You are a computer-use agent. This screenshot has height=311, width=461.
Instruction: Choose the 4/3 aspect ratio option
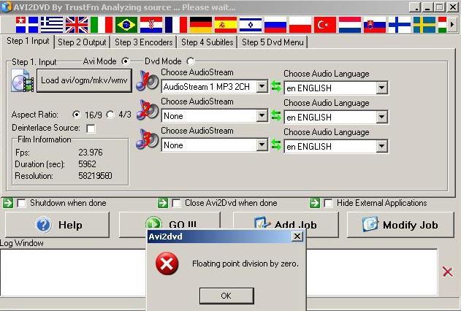click(110, 114)
